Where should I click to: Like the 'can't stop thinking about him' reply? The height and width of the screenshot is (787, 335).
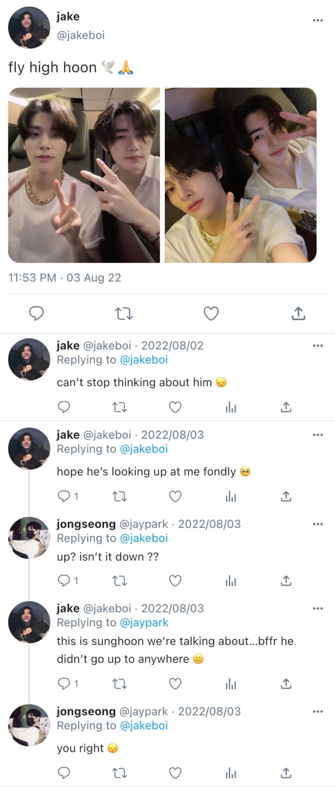[175, 407]
